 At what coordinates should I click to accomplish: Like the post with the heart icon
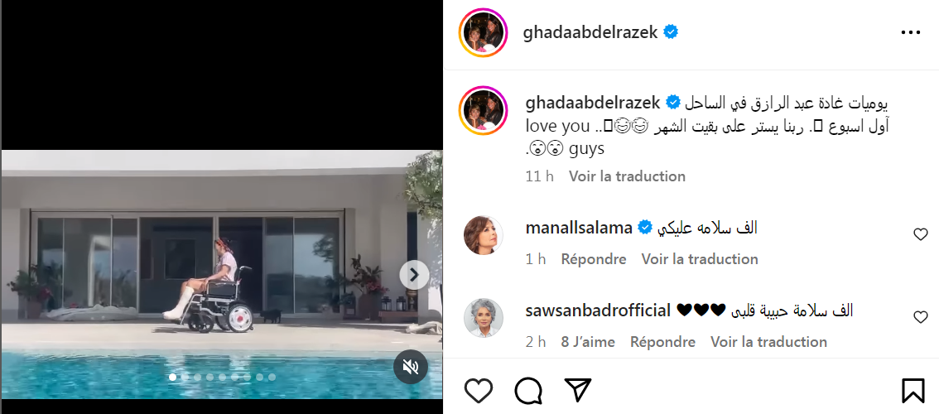(479, 392)
